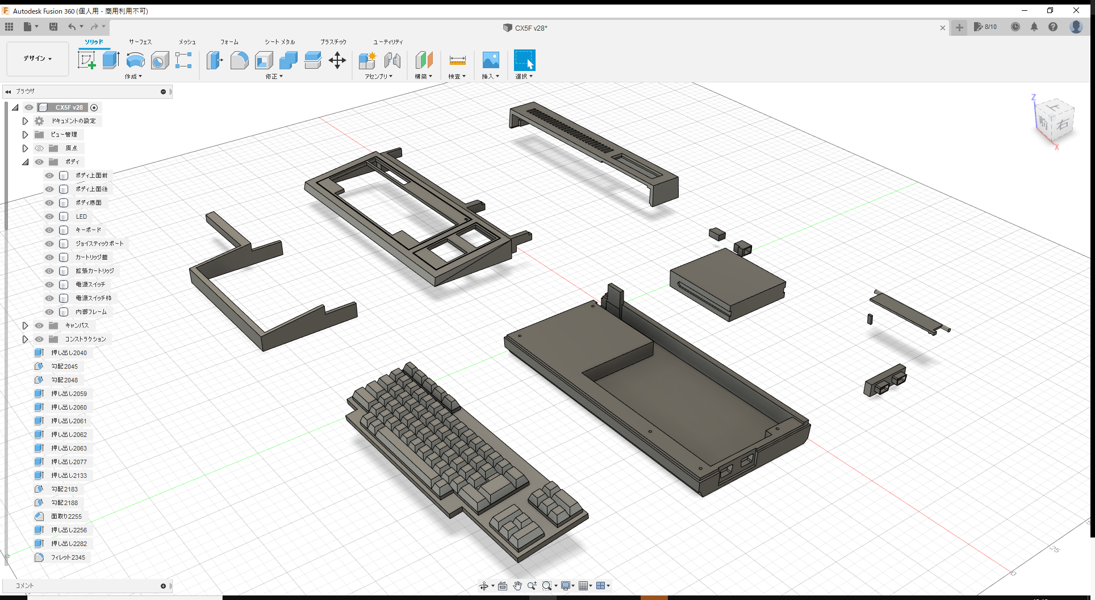1095x600 pixels.
Task: Click the Pan hand icon in navigation bar
Action: pos(517,585)
